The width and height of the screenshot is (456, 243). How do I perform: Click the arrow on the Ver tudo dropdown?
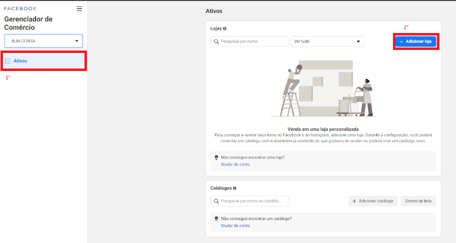click(x=358, y=41)
